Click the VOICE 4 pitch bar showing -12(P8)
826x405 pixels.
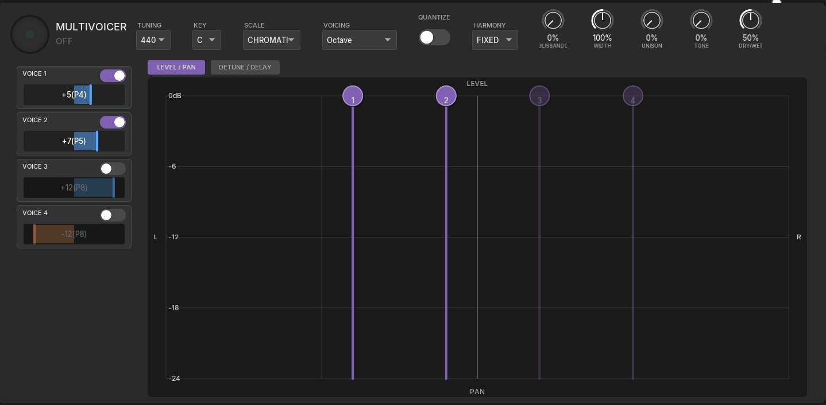(74, 234)
